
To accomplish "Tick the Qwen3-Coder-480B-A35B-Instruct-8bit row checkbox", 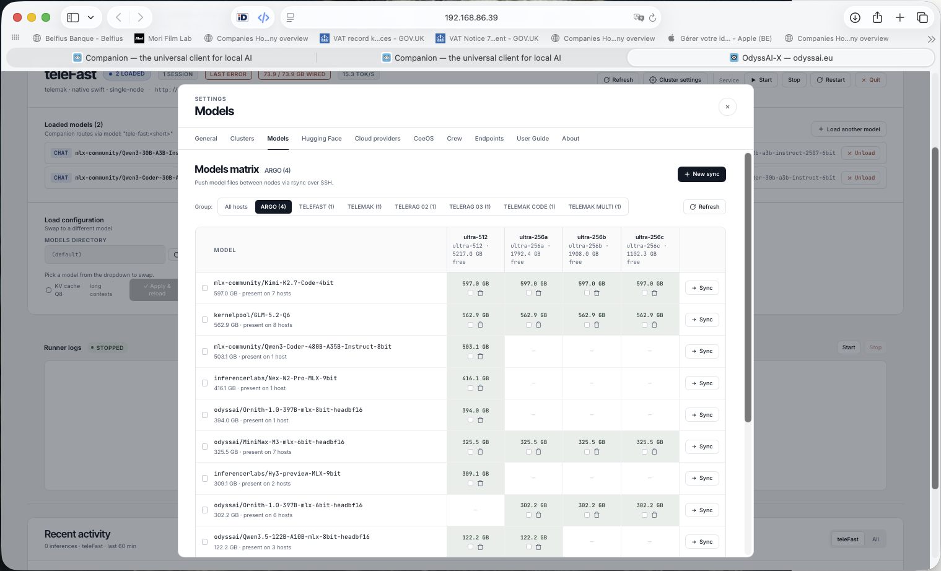I will click(x=204, y=351).
